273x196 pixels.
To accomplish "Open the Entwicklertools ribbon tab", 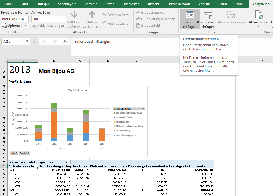I will (179, 4).
